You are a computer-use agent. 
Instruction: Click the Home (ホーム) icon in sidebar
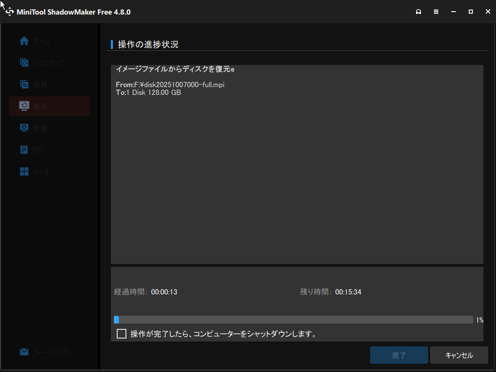pyautogui.click(x=24, y=41)
